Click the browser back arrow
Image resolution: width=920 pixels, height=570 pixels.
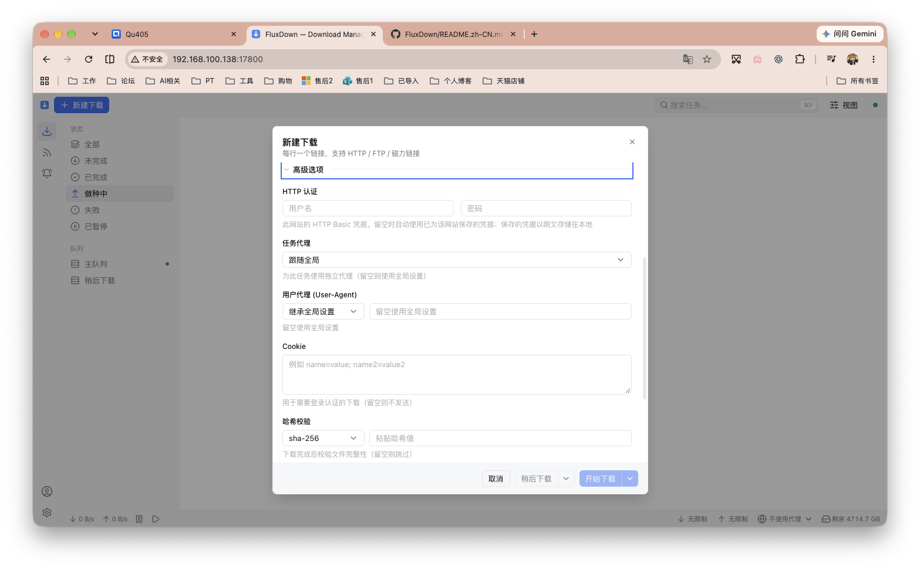click(46, 59)
